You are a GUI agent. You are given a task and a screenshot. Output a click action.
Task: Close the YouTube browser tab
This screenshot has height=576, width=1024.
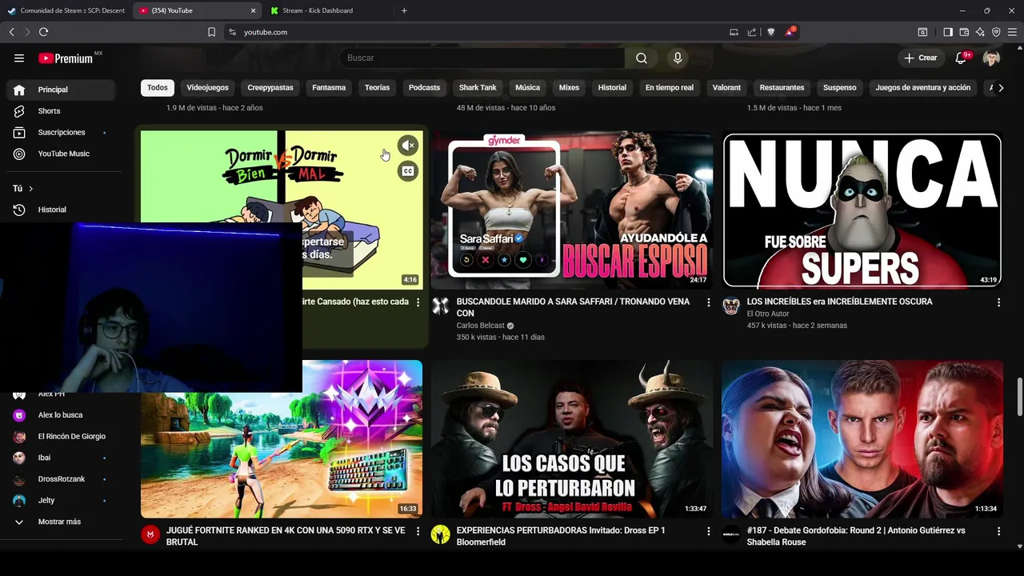(254, 10)
